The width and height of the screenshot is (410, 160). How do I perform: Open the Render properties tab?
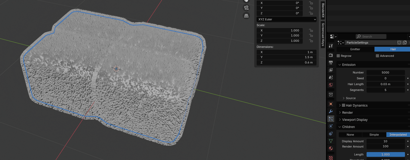(x=331, y=55)
